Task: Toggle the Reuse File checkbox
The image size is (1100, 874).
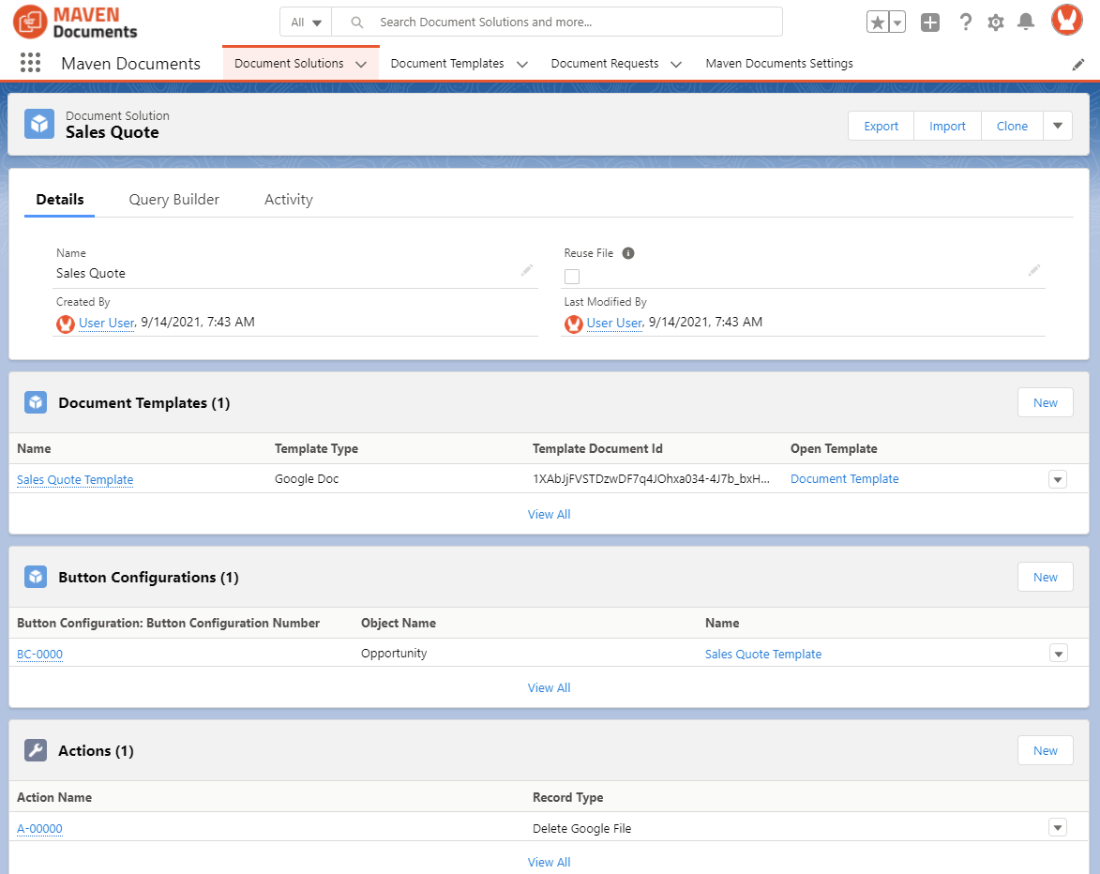Action: (x=572, y=276)
